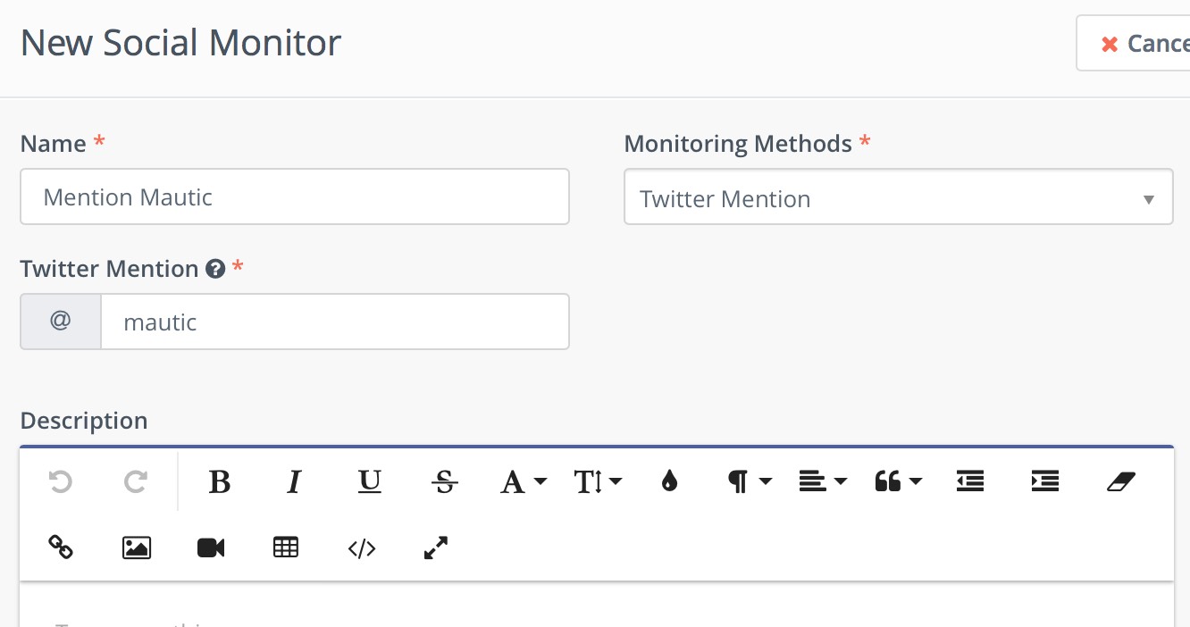Clear formatting using the eraser icon
Viewport: 1190px width, 627px height.
click(x=1120, y=482)
